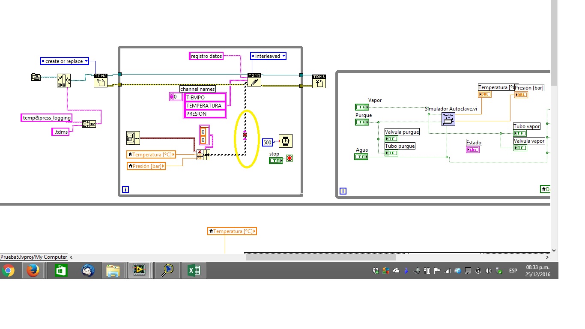This screenshot has width=585, height=329.
Task: Select the Valvula purgue boolean indicator
Action: 391,139
